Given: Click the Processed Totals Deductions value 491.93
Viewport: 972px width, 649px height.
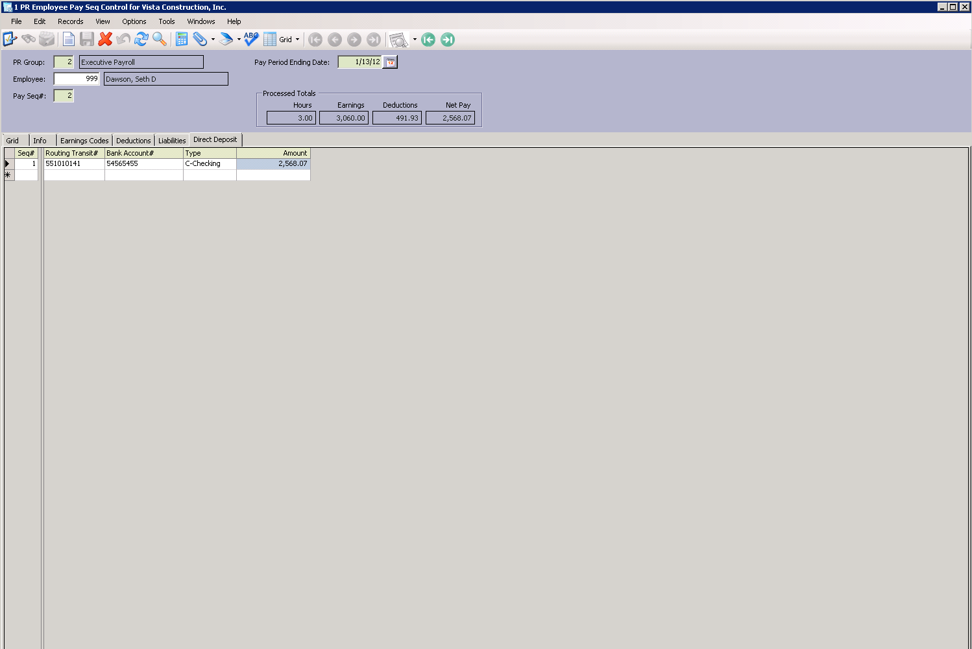Looking at the screenshot, I should click(397, 118).
